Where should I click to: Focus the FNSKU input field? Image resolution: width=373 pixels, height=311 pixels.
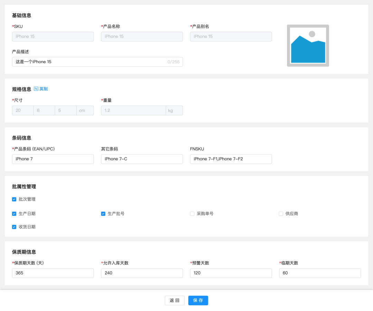pos(231,159)
